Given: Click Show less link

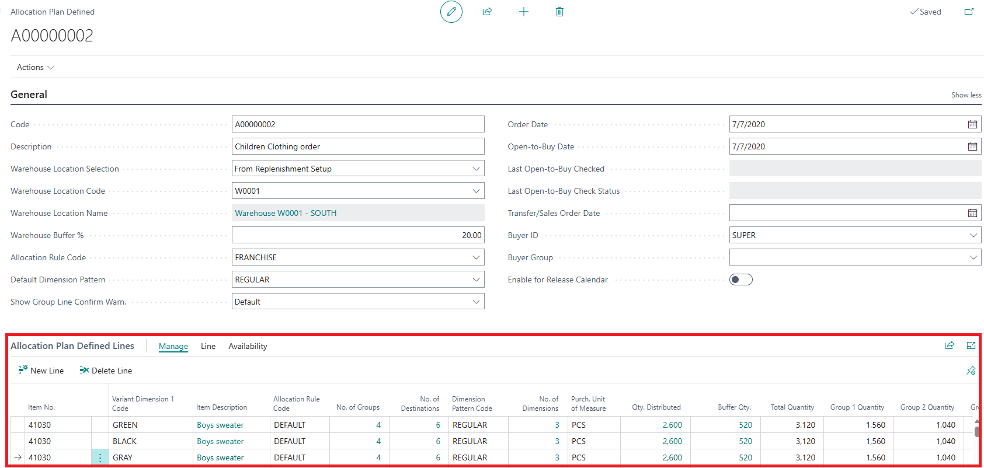Looking at the screenshot, I should click(966, 95).
